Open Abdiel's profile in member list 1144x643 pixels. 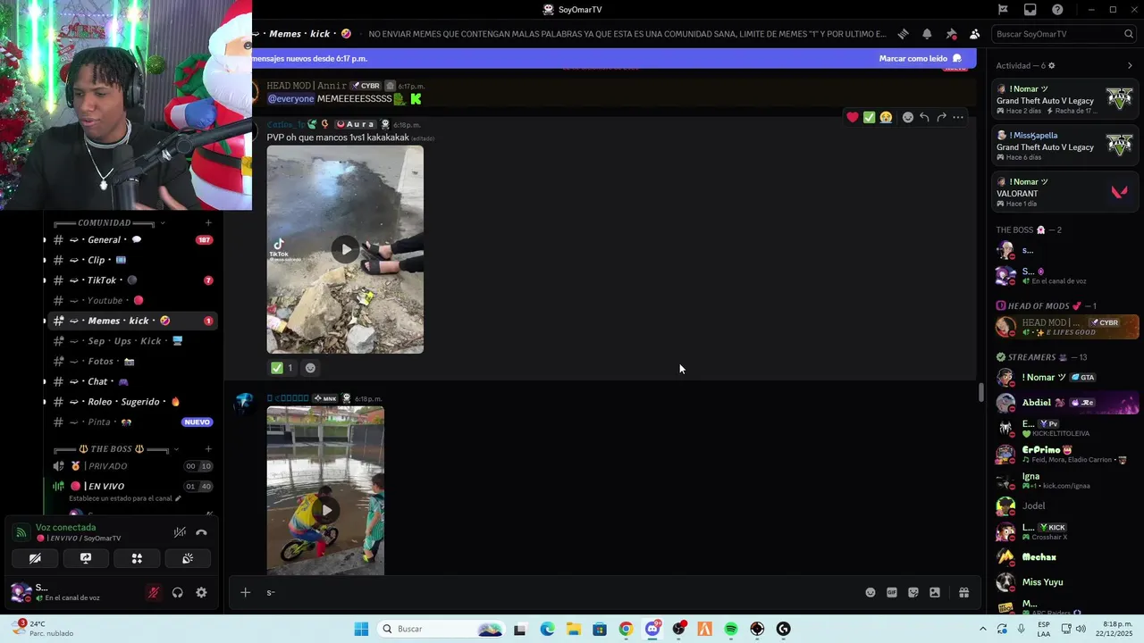(x=1065, y=403)
